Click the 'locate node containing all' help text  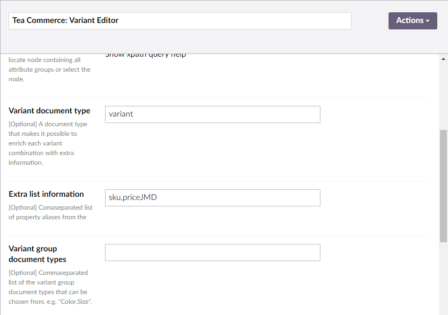click(x=49, y=70)
